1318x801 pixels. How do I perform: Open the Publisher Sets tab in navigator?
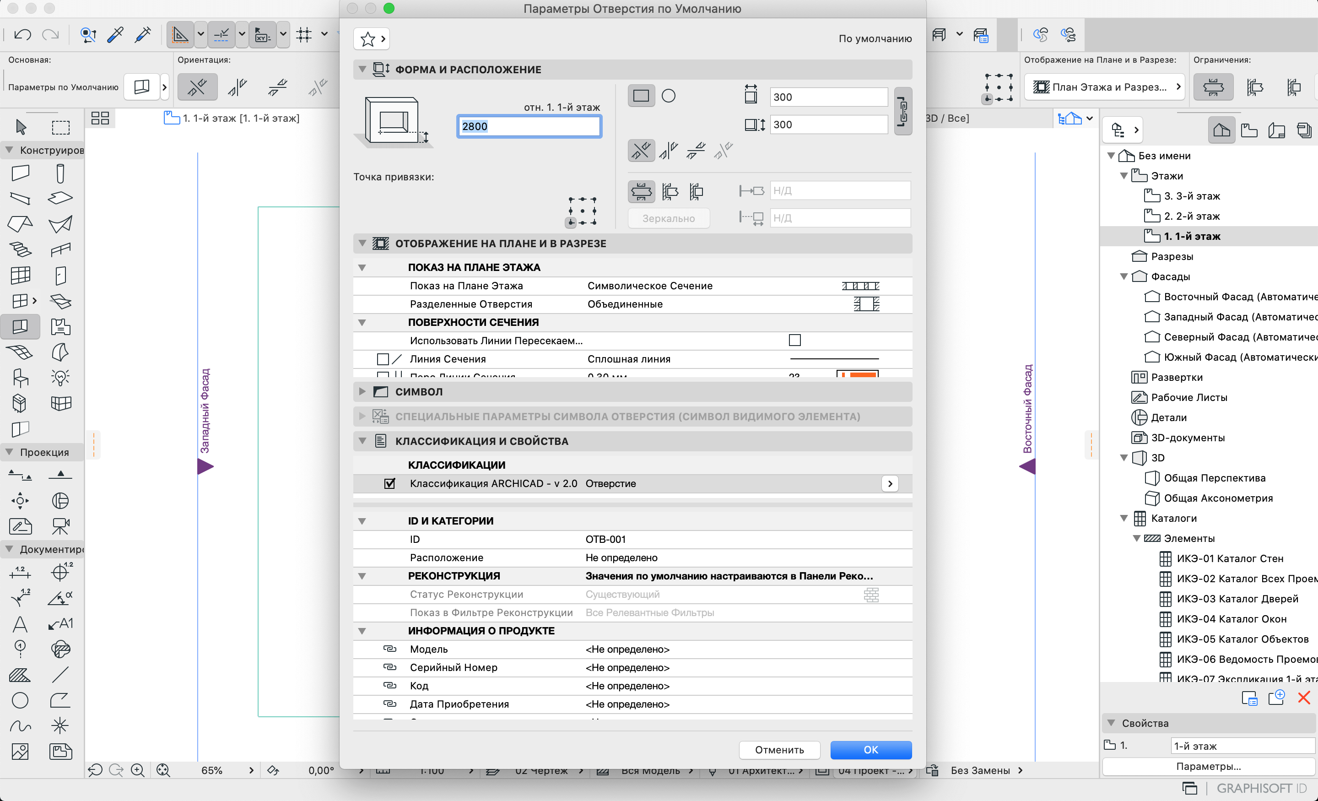1304,130
